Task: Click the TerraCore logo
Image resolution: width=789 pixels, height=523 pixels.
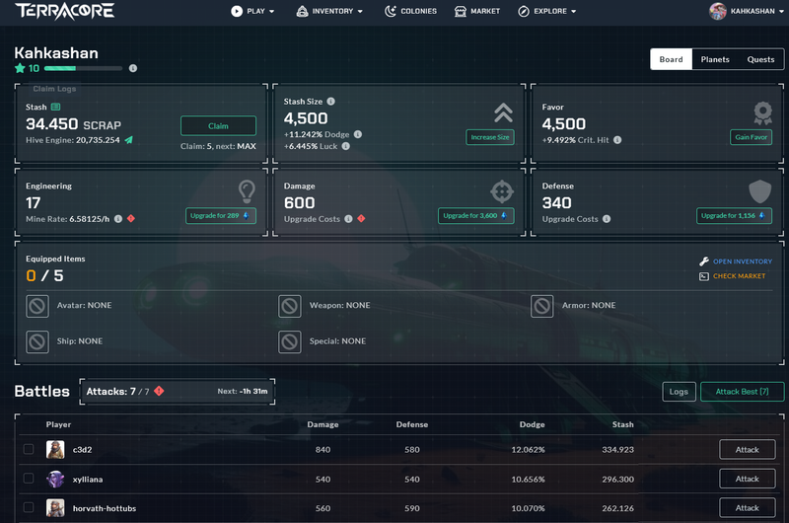Action: point(65,11)
